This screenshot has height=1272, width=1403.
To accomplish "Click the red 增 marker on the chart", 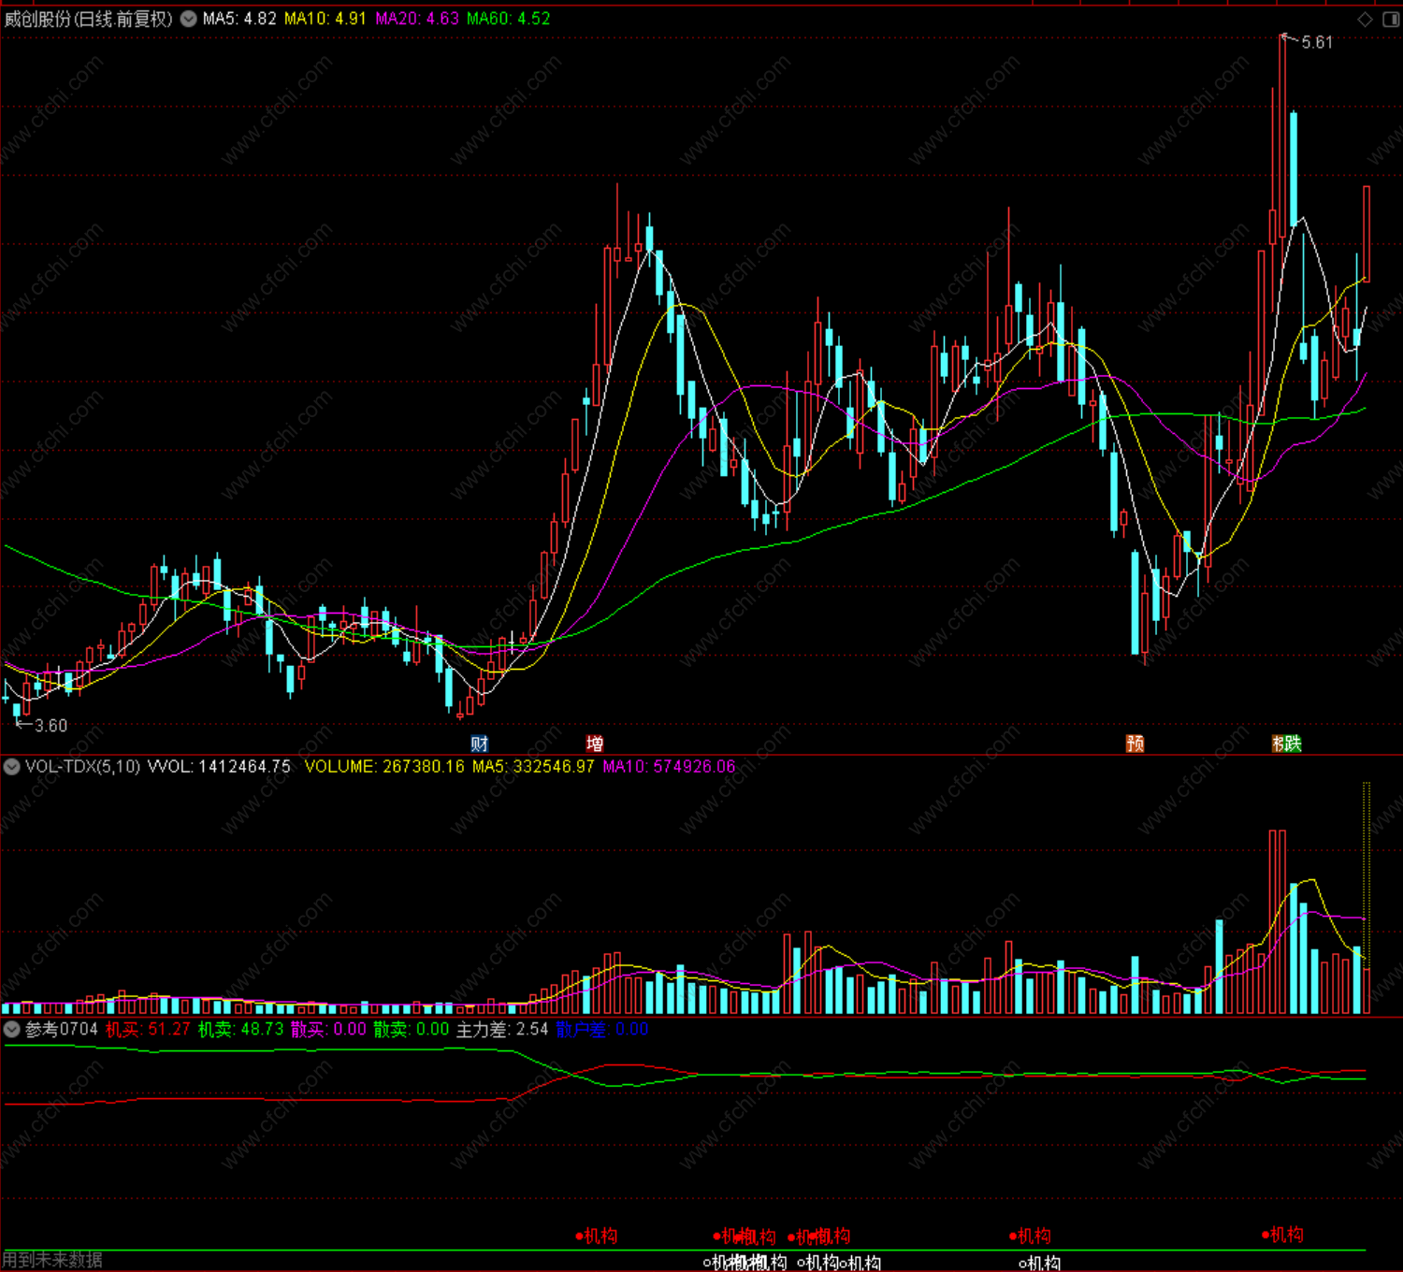I will click(x=595, y=744).
